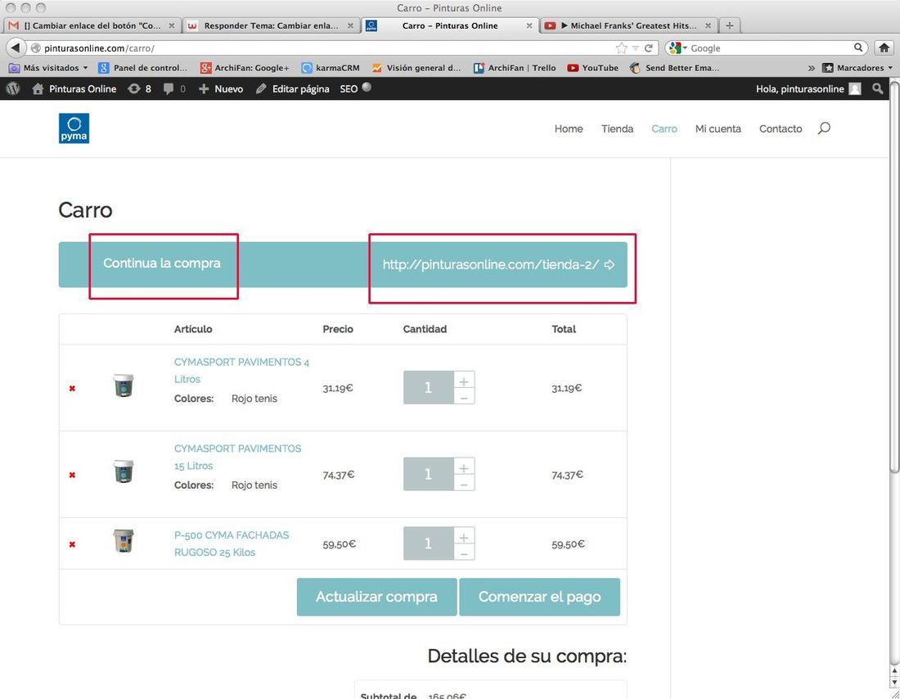Decrease quantity of P-500 CYMA FACHADAS
This screenshot has height=699, width=900.
coord(464,553)
